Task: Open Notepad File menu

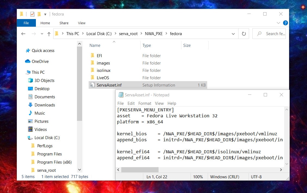Action: (120, 103)
